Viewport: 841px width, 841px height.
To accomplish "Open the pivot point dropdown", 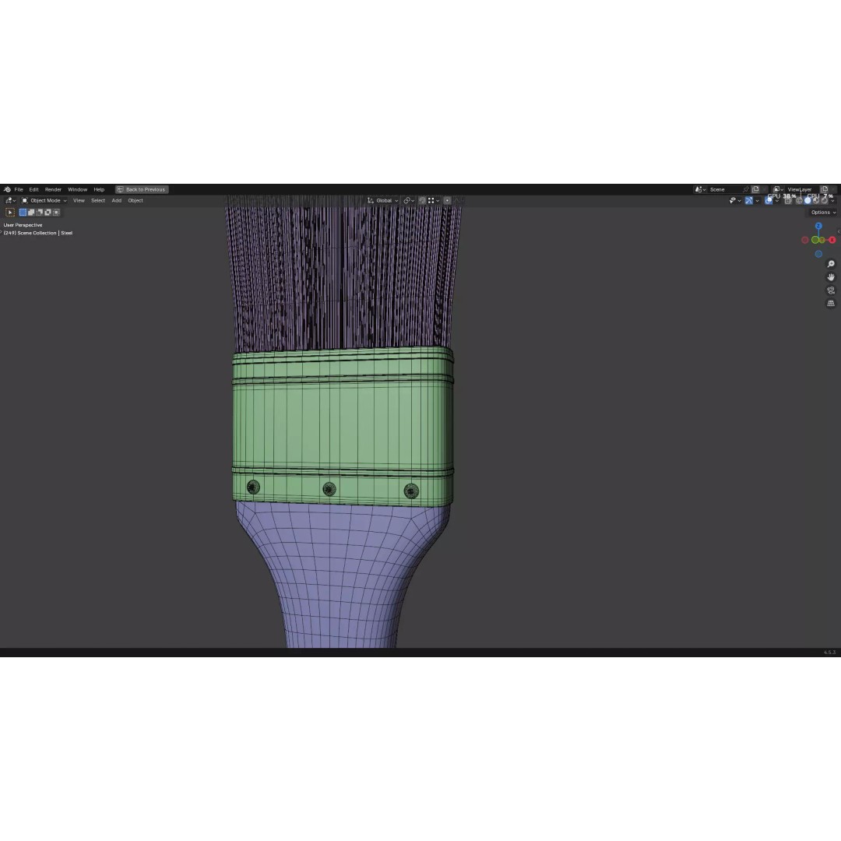I will [x=409, y=201].
